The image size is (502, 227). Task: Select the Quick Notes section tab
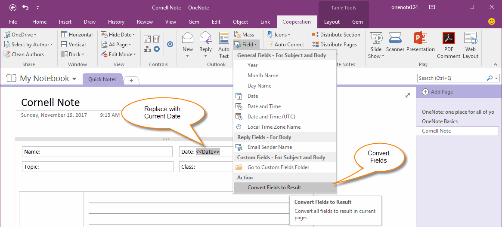tap(102, 79)
